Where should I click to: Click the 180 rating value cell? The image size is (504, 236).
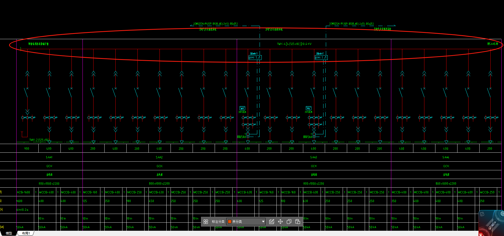pos(129,201)
